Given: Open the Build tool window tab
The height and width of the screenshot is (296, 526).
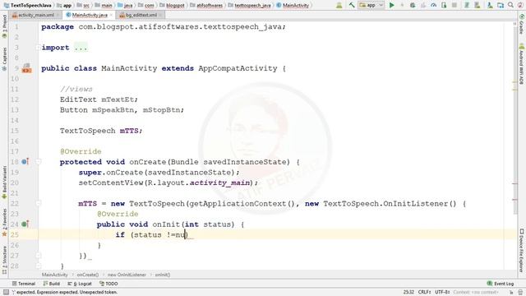Looking at the screenshot, I should 51,284.
